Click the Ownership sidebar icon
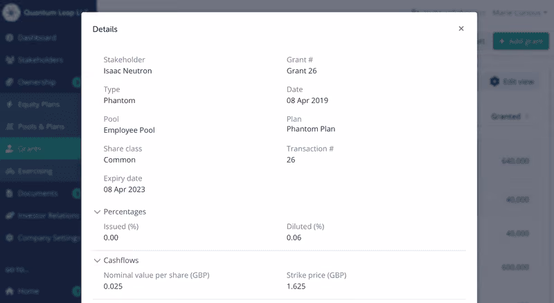 click(x=10, y=82)
